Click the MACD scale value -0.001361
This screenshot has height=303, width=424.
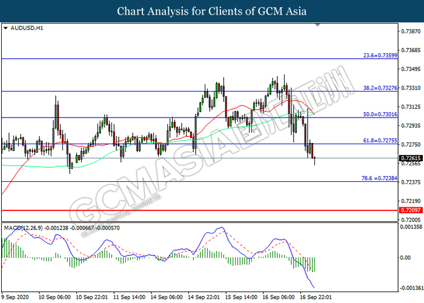tap(411, 288)
